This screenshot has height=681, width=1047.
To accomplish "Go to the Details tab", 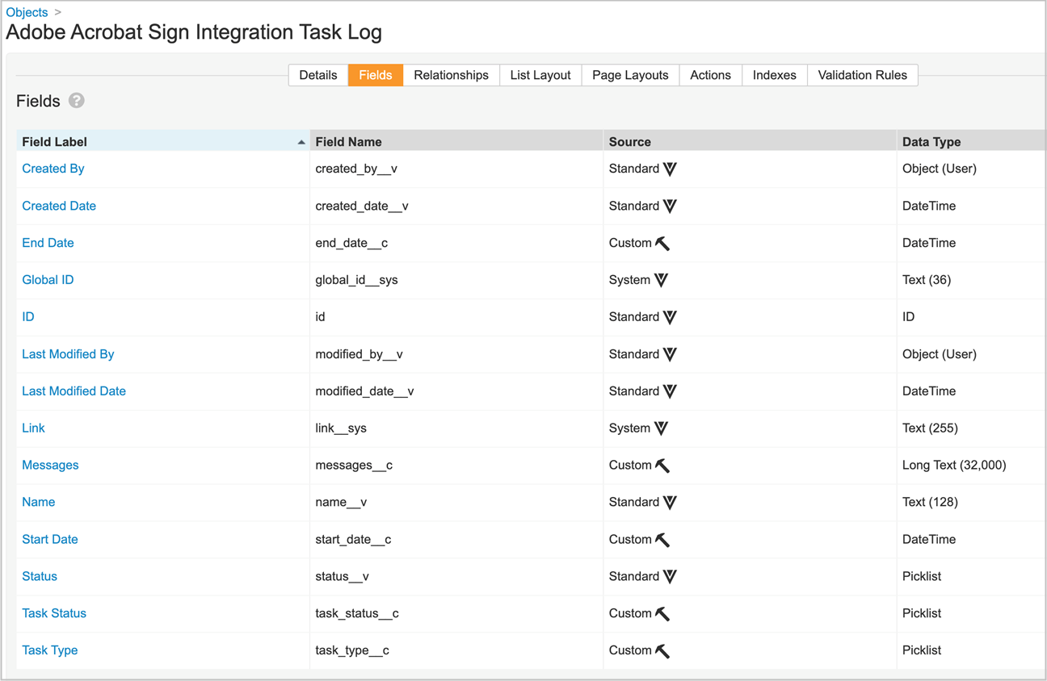I will tap(318, 75).
